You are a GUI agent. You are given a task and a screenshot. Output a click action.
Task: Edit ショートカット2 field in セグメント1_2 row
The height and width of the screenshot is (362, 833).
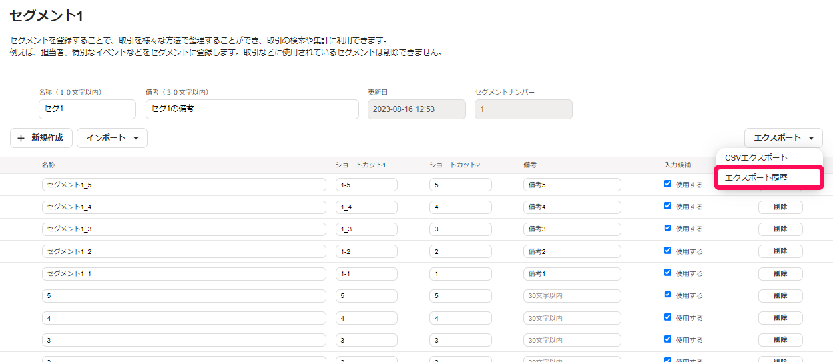(461, 251)
